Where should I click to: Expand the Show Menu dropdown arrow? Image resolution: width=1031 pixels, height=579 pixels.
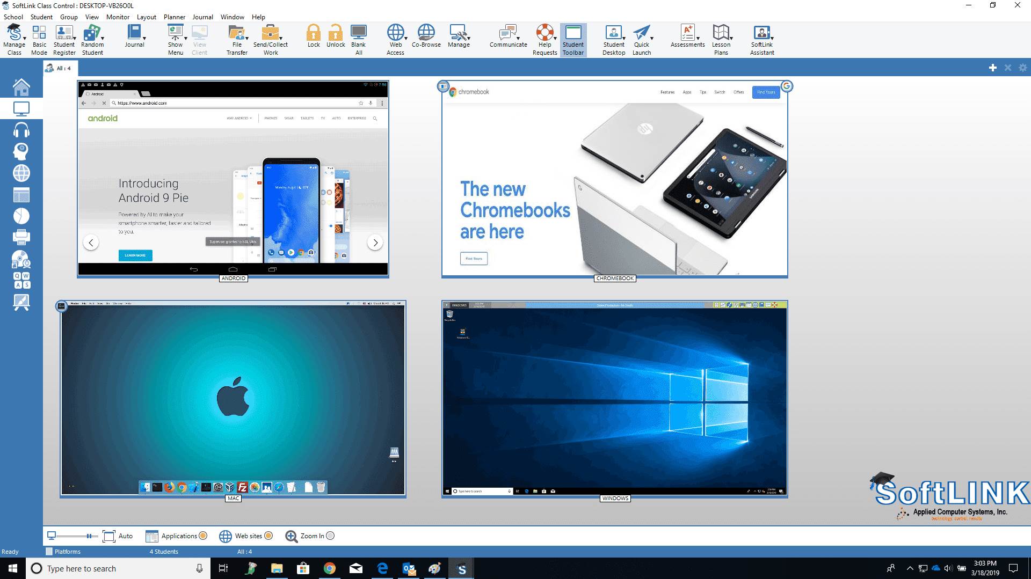[x=186, y=39]
